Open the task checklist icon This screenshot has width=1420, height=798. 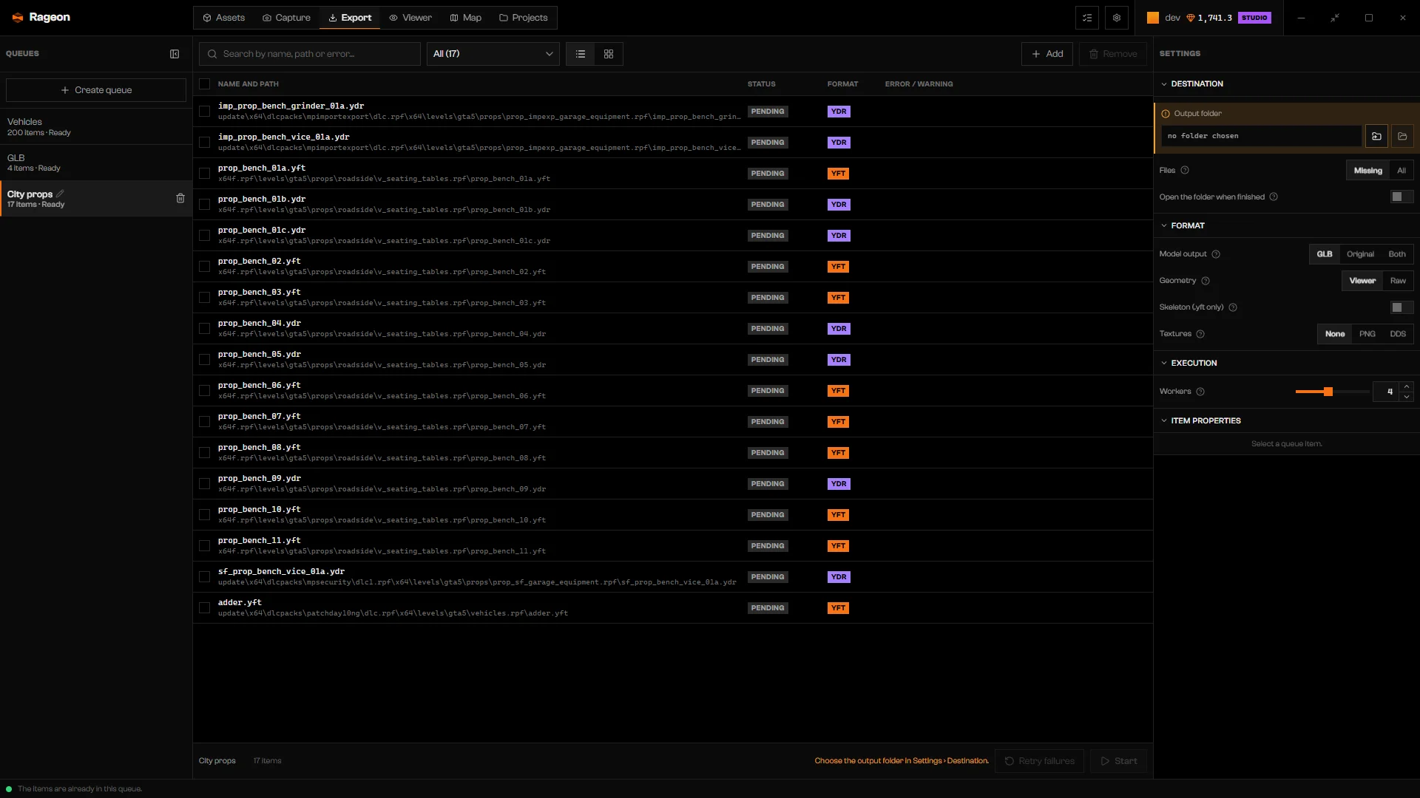pyautogui.click(x=1087, y=18)
